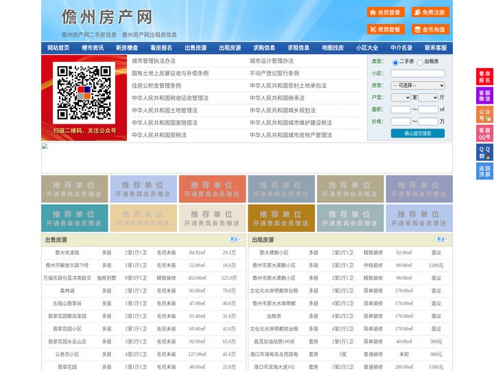Open 中介名录 menu item
494x371 pixels.
(401, 48)
